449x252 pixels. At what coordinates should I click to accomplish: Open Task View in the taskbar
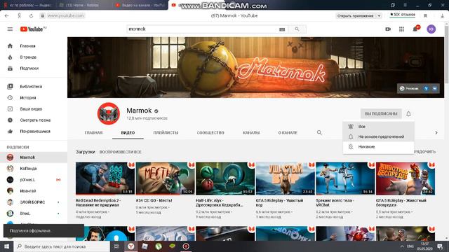[x=116, y=246]
